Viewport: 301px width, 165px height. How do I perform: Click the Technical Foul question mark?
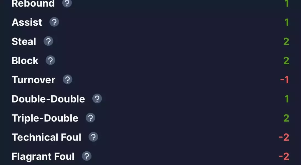click(93, 137)
